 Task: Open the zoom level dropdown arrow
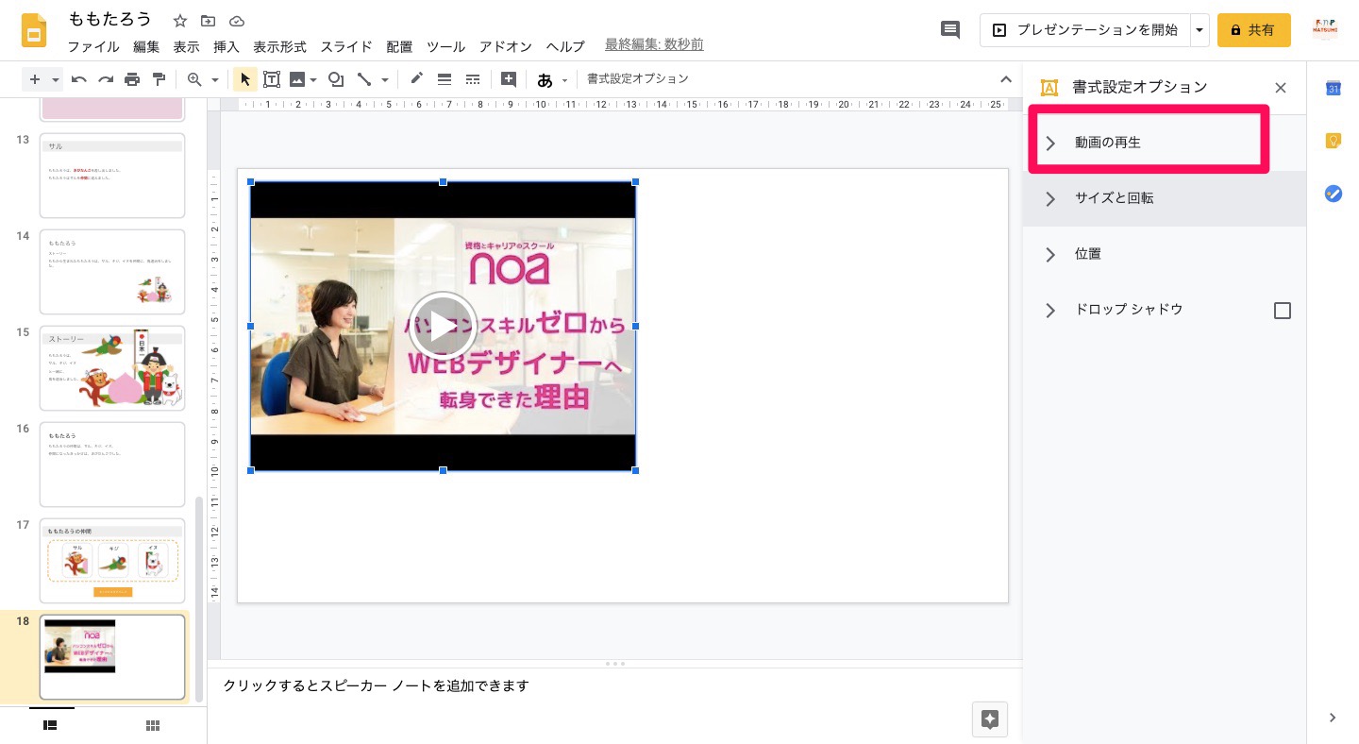[x=215, y=79]
